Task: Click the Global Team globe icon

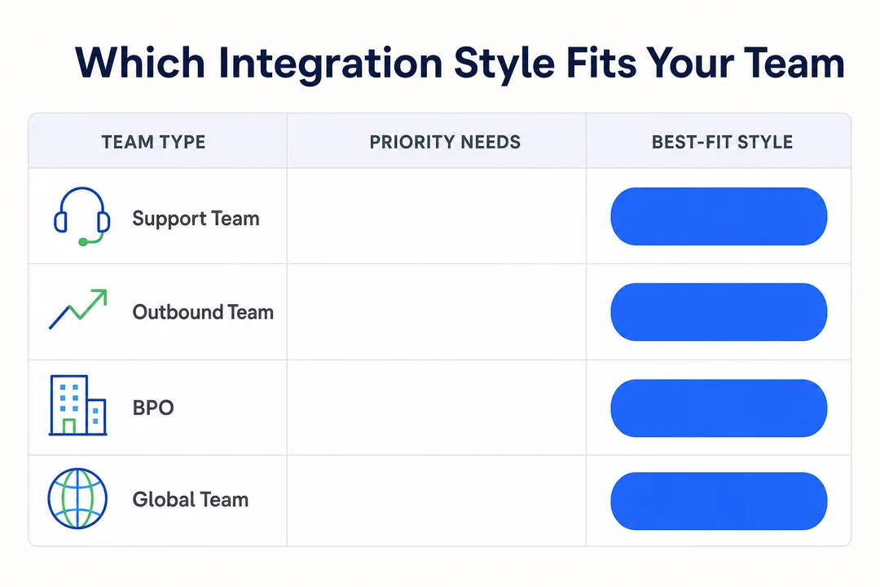Action: point(77,498)
